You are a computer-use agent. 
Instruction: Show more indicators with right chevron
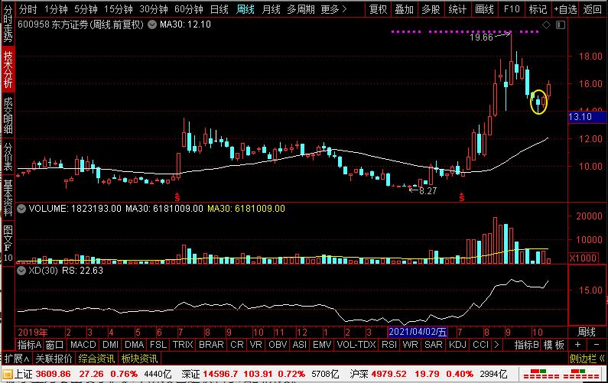click(496, 345)
